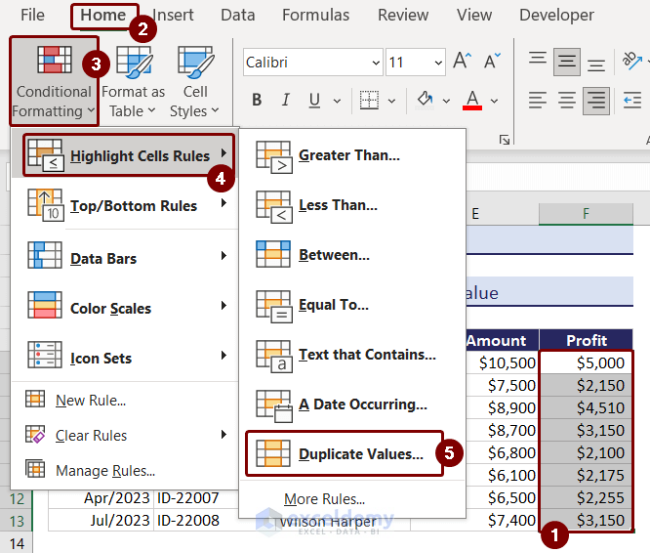Screen dimensions: 650x553
Task: Select Color Scales menu item
Action: coord(124,308)
